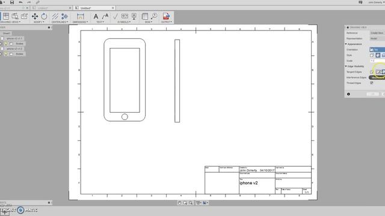Close the active Untitled document tab
Screen dimensions: 385x216
click(x=113, y=8)
